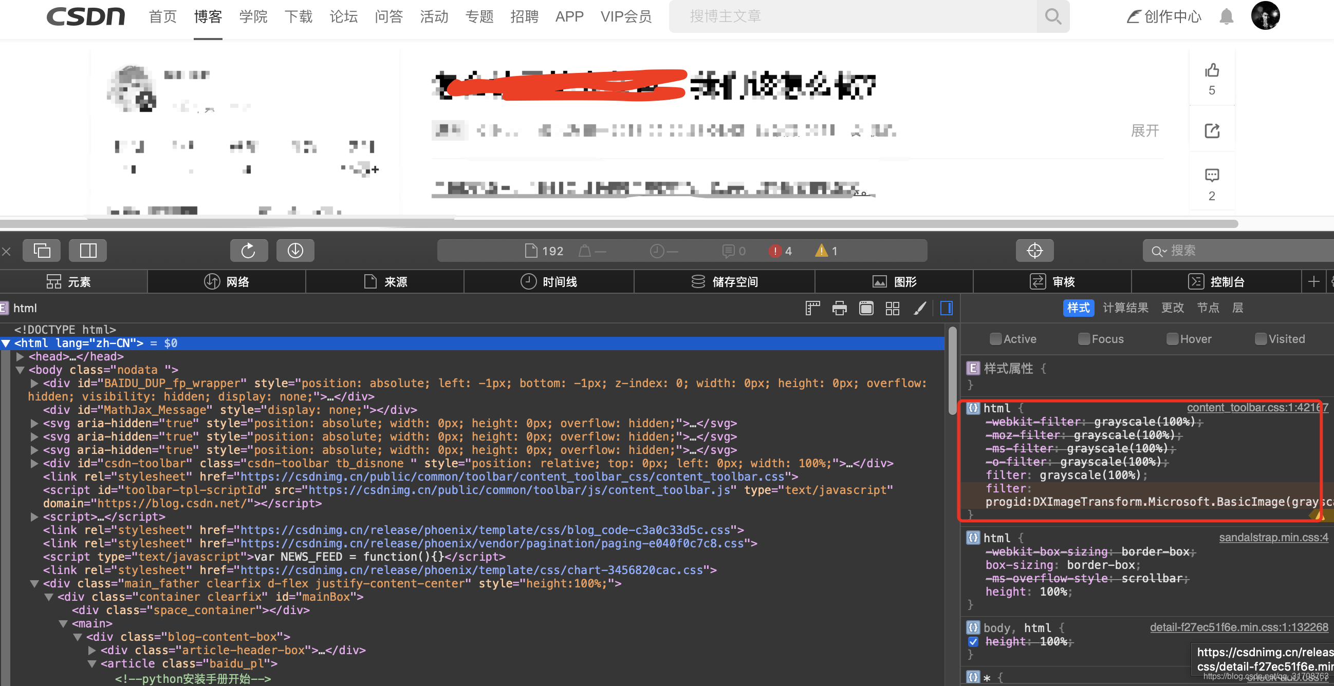The image size is (1334, 686).
Task: Click the DOM tree vertical scrollbar
Action: [x=952, y=370]
